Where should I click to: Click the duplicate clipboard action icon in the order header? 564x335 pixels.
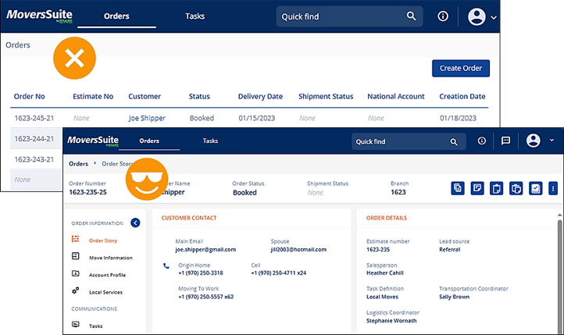[x=516, y=188]
